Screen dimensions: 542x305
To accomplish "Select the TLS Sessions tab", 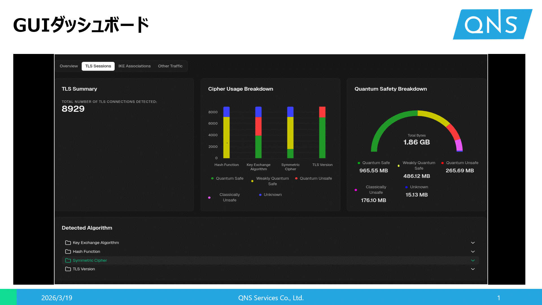I will click(98, 66).
